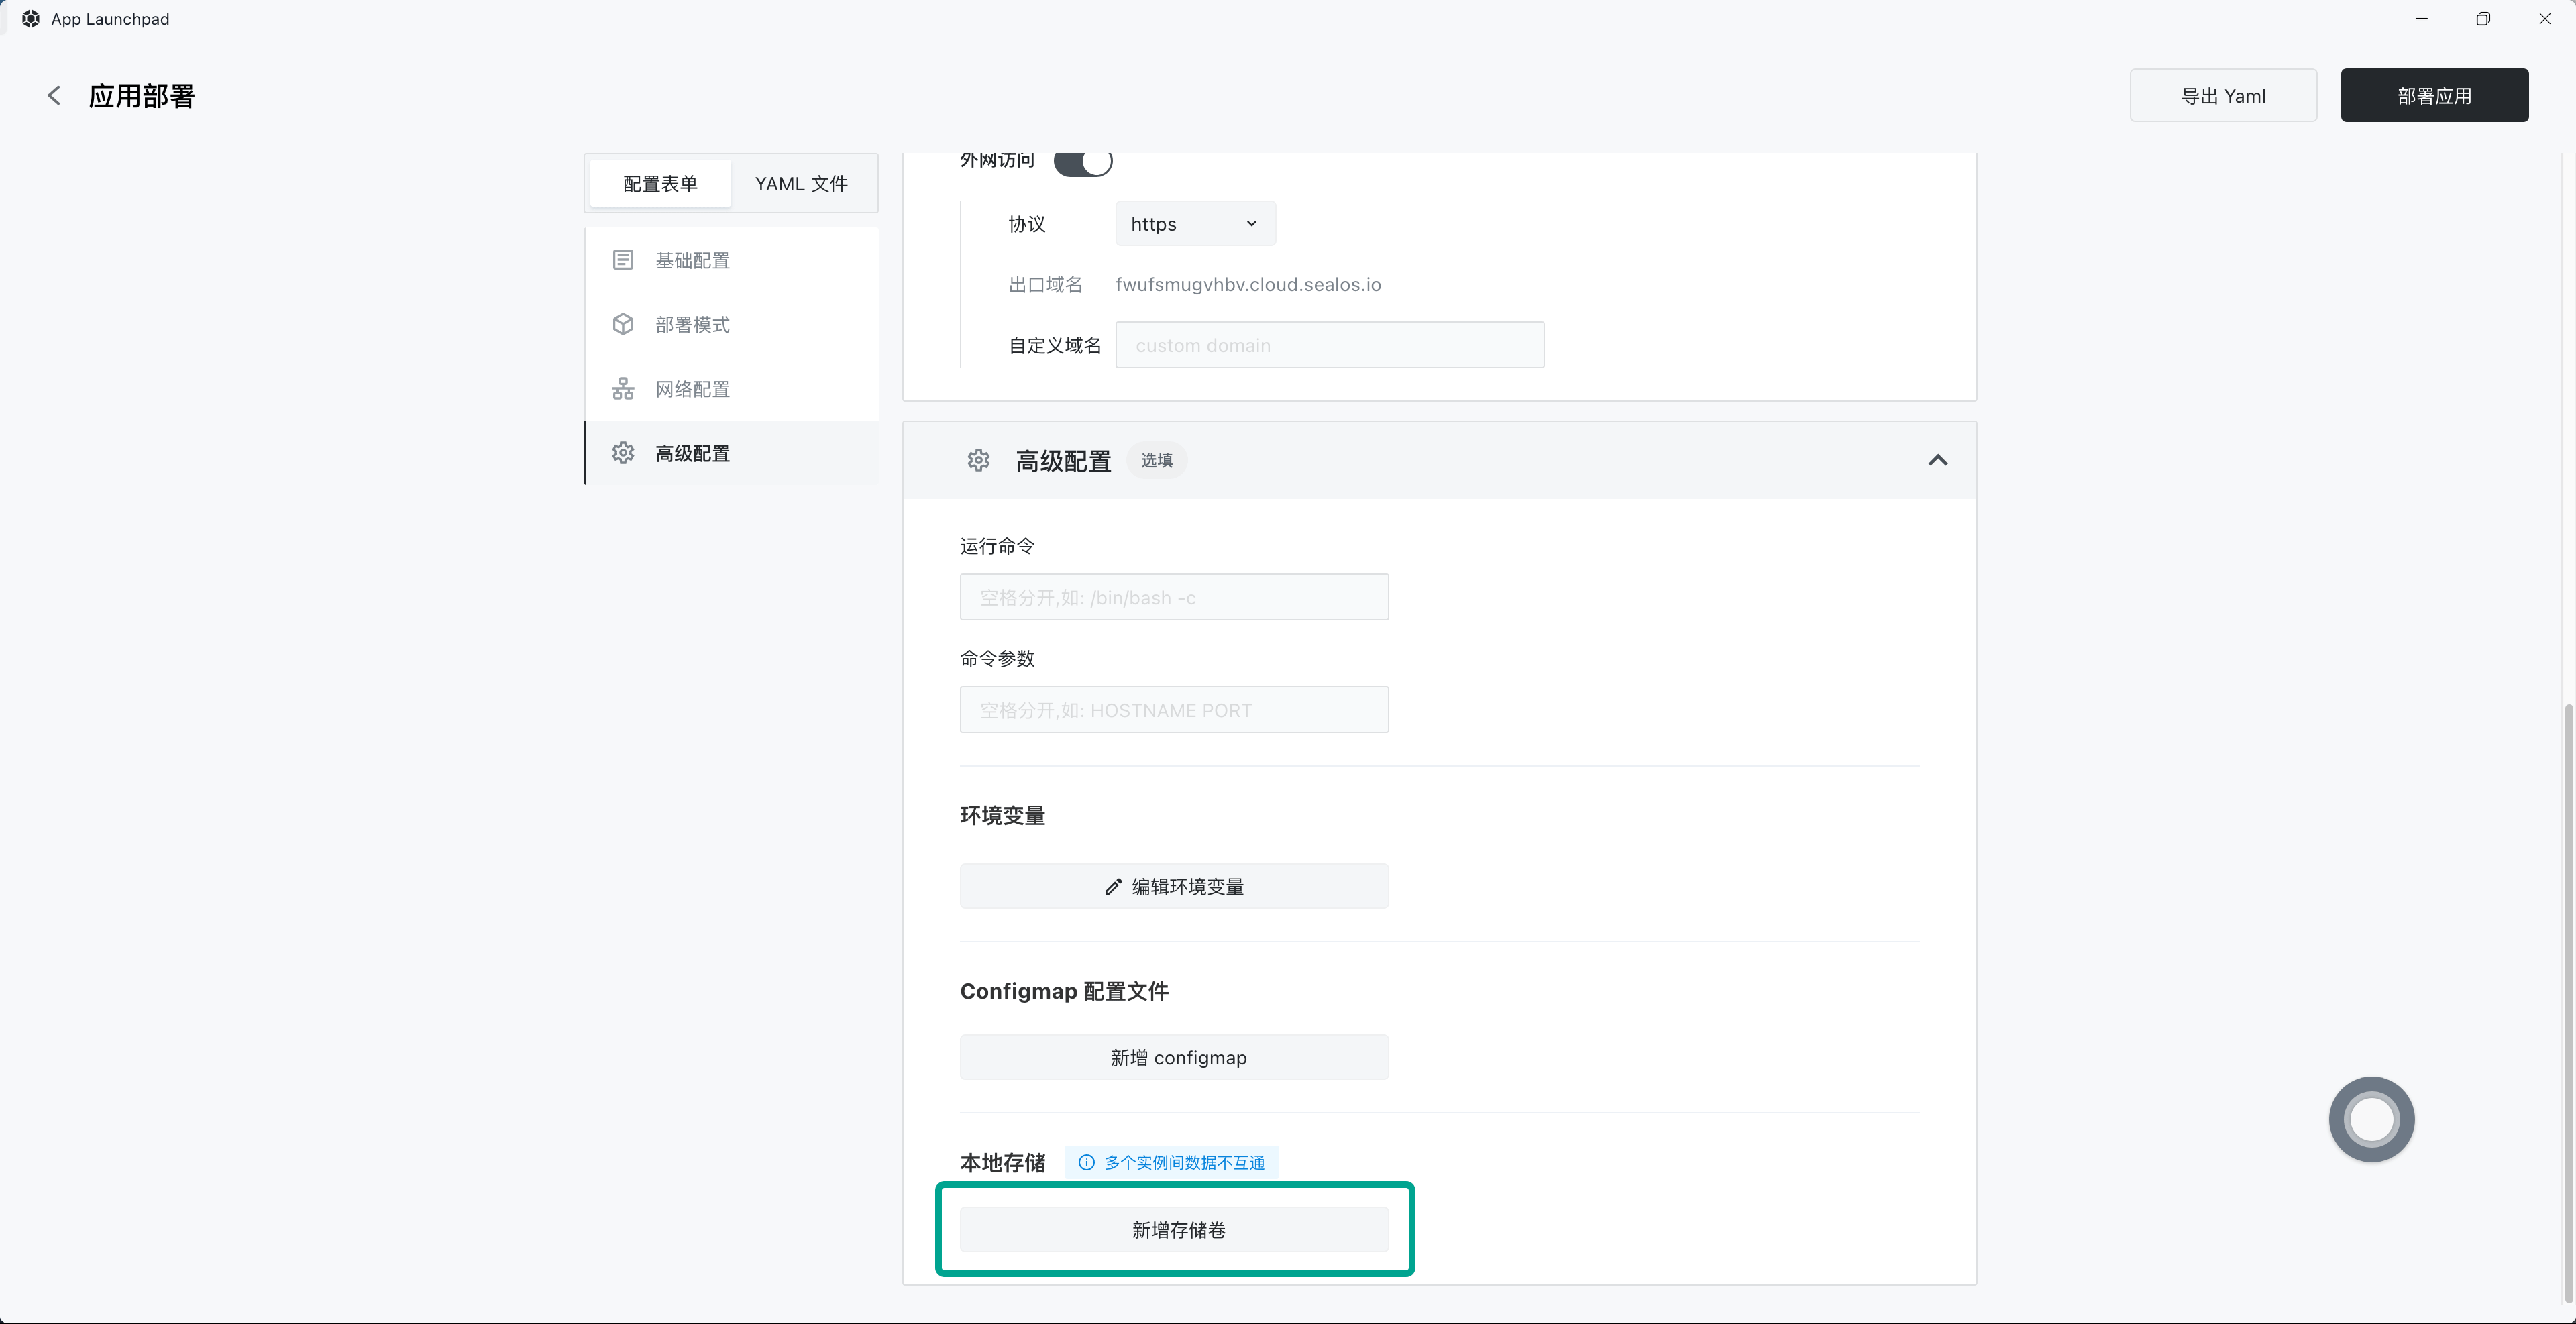This screenshot has height=1324, width=2576.
Task: Click the gear icon in 高级配置 header
Action: click(978, 460)
